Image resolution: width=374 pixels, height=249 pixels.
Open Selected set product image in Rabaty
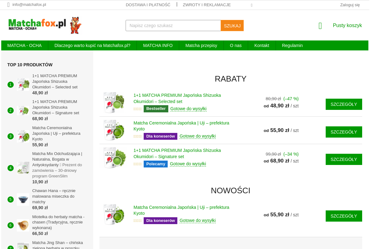click(x=114, y=102)
